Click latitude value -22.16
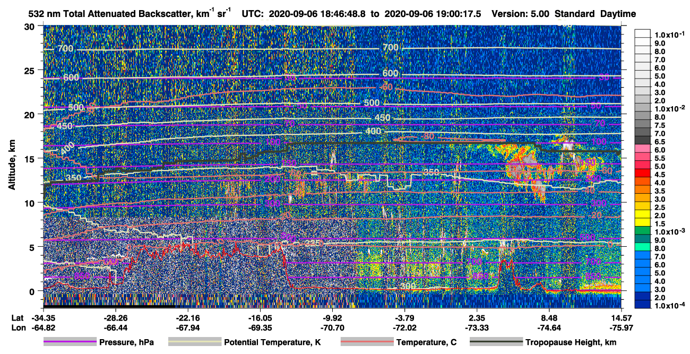Viewport: 690px width, 354px height. tap(187, 318)
